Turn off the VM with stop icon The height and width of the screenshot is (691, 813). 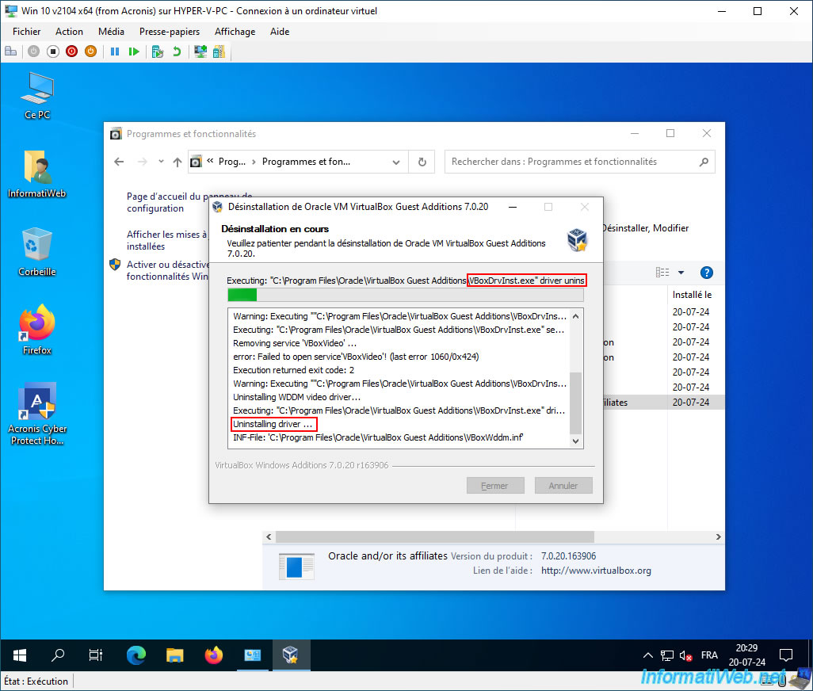(x=53, y=52)
